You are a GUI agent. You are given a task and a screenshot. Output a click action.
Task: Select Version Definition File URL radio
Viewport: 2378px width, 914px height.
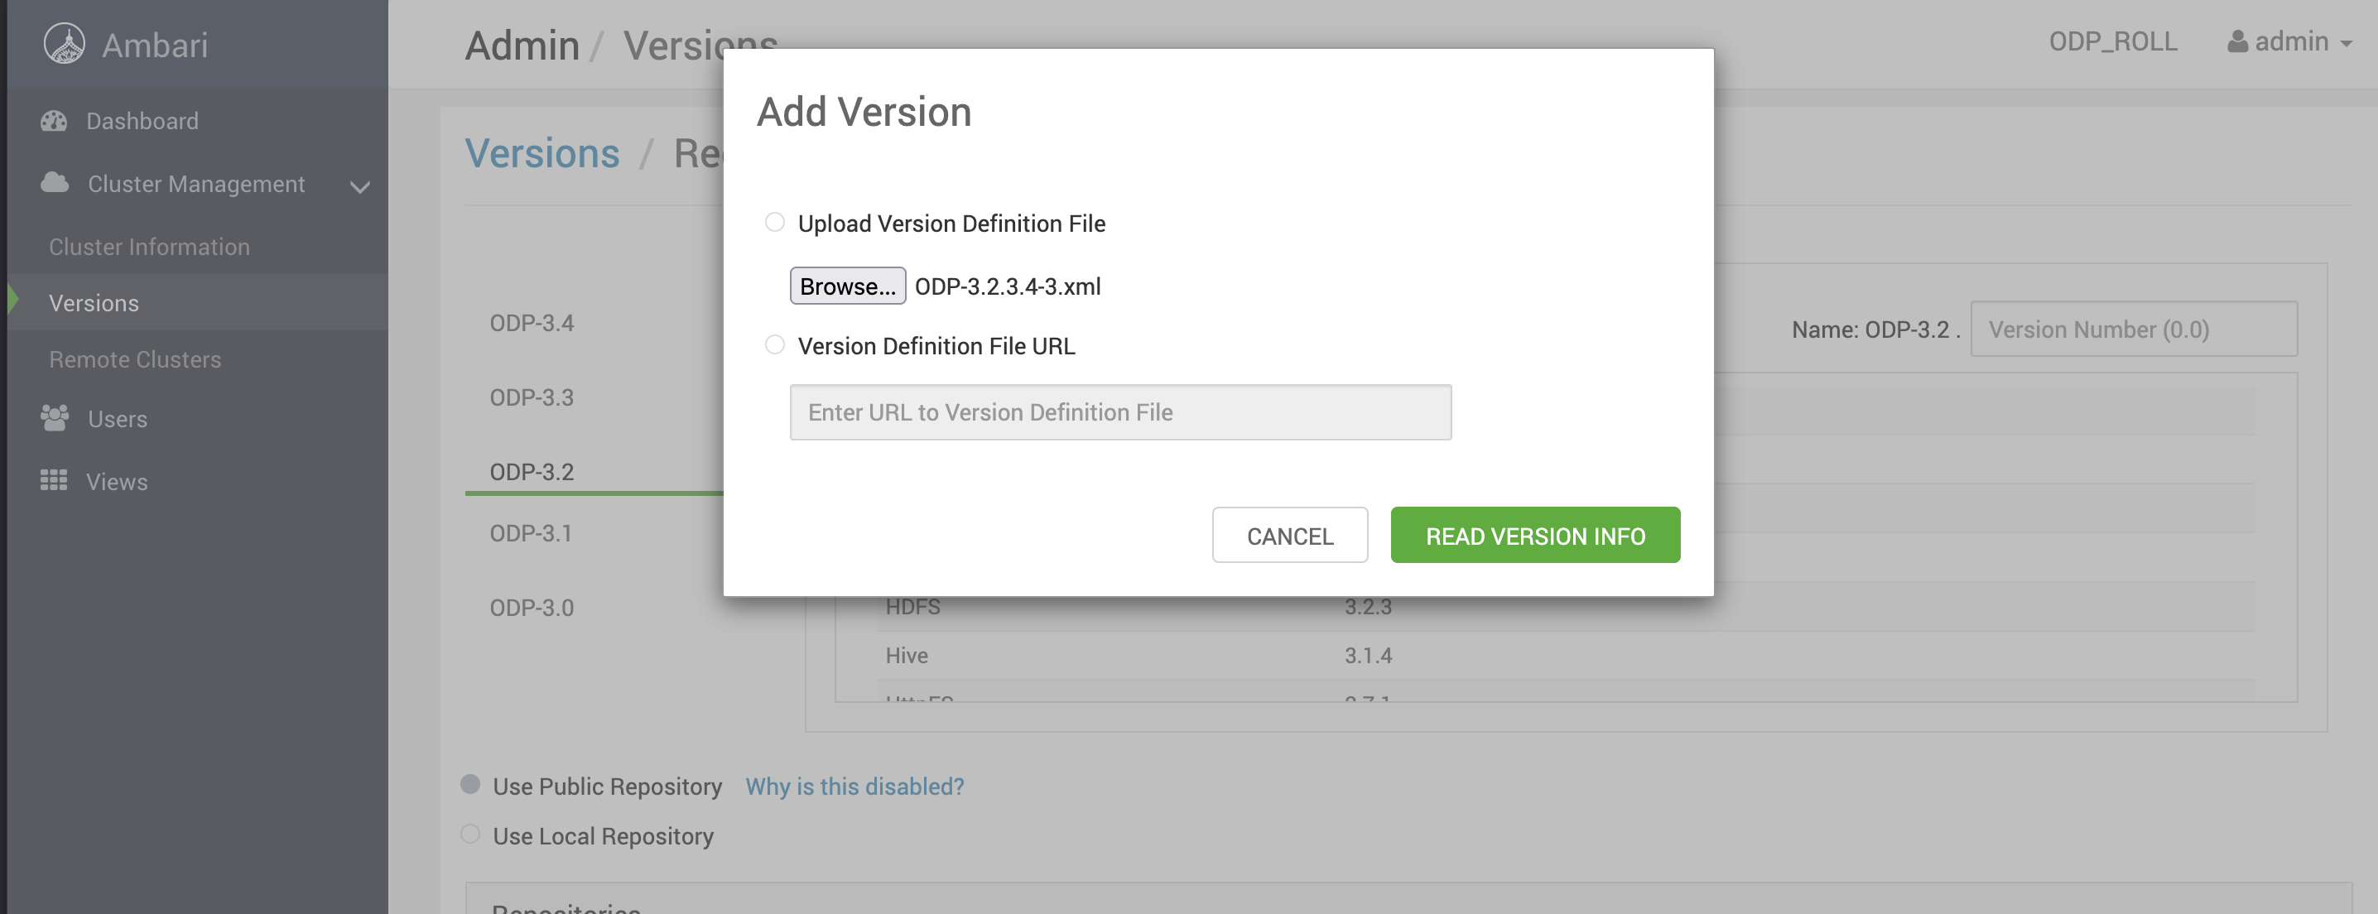[774, 344]
